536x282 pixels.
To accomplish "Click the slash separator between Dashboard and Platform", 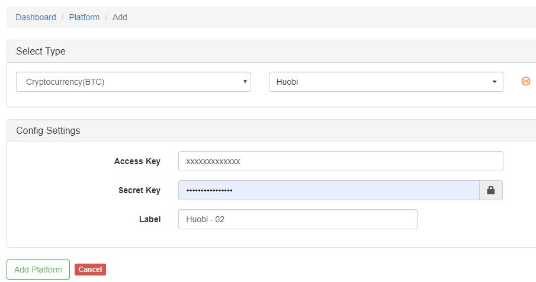I will 63,17.
